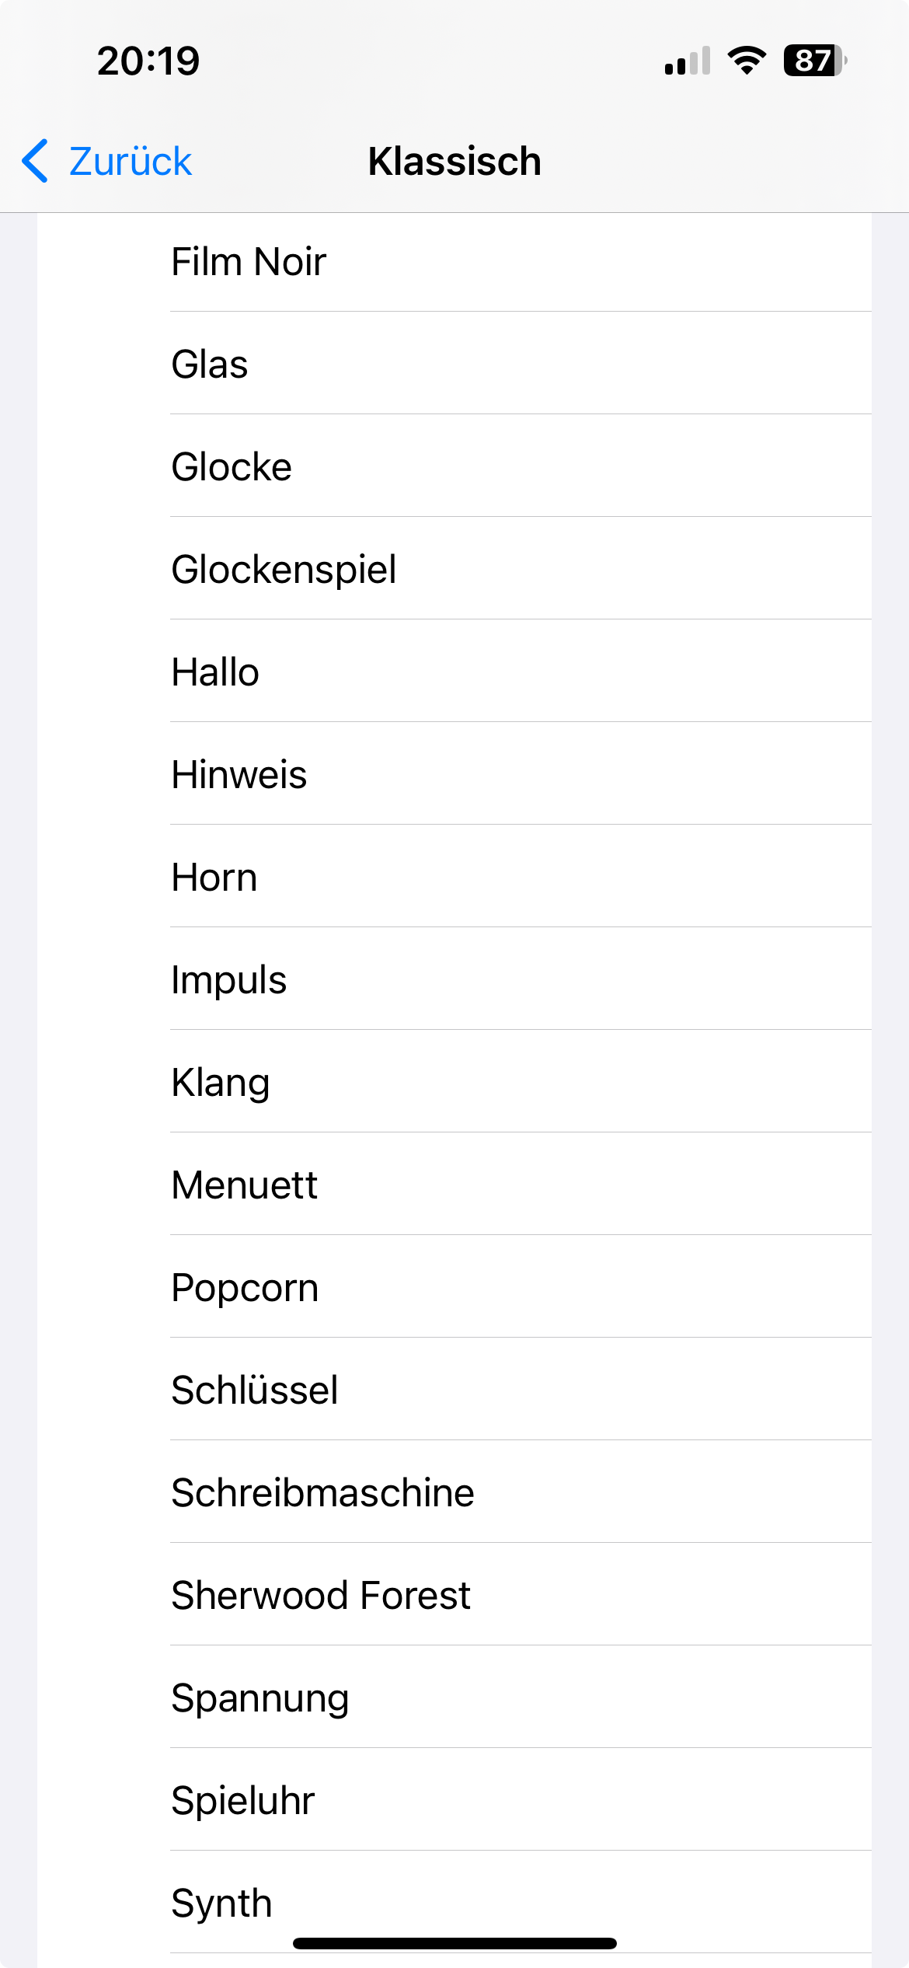Tap the cellular signal bars icon

click(x=687, y=61)
